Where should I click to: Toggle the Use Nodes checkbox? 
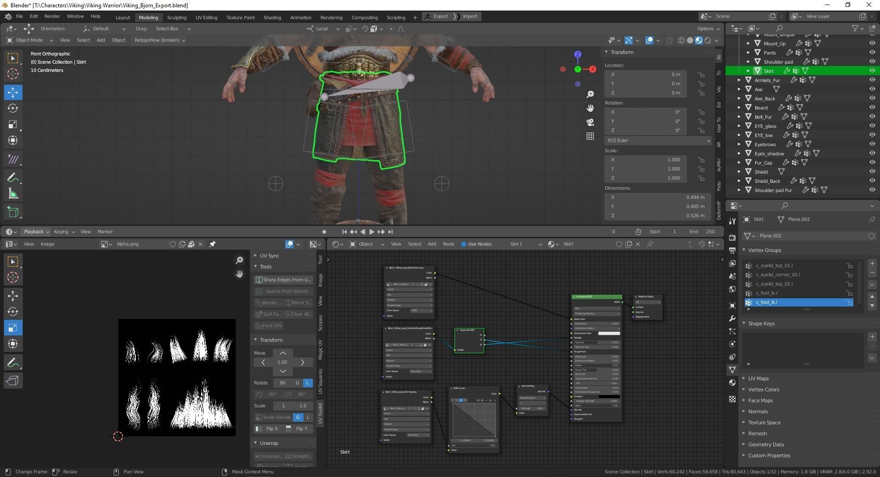coord(464,244)
